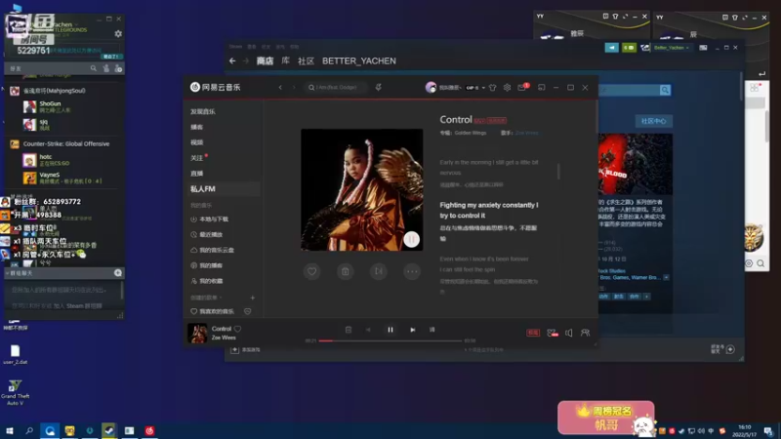
Task: Select 发现音乐 in NetEase sidebar
Action: click(203, 111)
